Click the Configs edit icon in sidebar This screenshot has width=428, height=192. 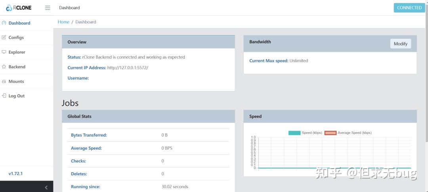coord(4,37)
